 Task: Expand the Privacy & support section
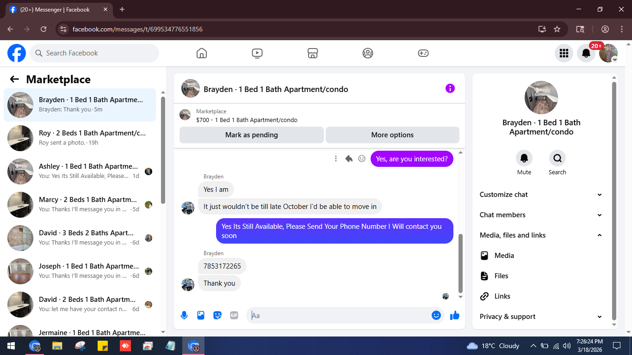(x=541, y=317)
